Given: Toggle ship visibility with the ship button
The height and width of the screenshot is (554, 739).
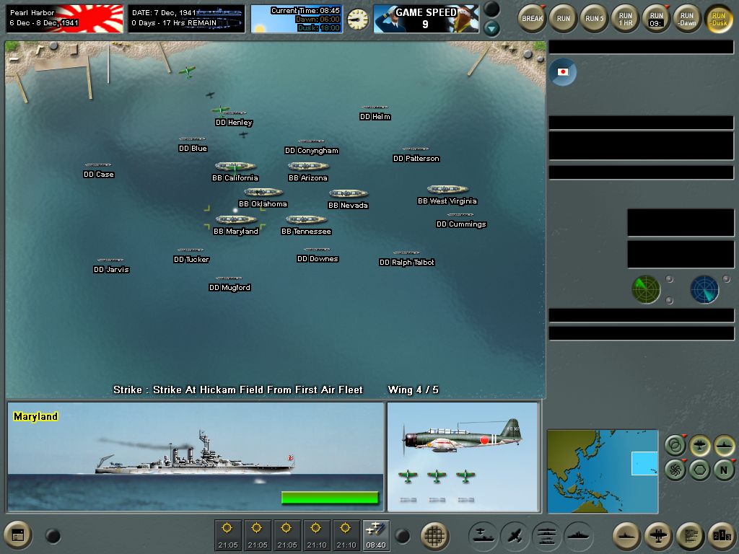Looking at the screenshot, I should (724, 445).
